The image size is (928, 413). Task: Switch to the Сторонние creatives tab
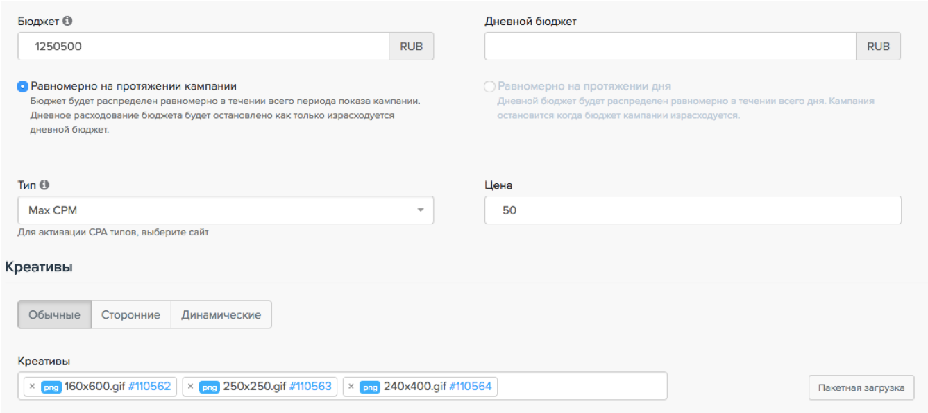point(130,314)
